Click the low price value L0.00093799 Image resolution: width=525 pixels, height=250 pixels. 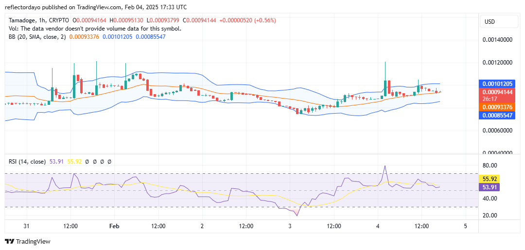163,20
